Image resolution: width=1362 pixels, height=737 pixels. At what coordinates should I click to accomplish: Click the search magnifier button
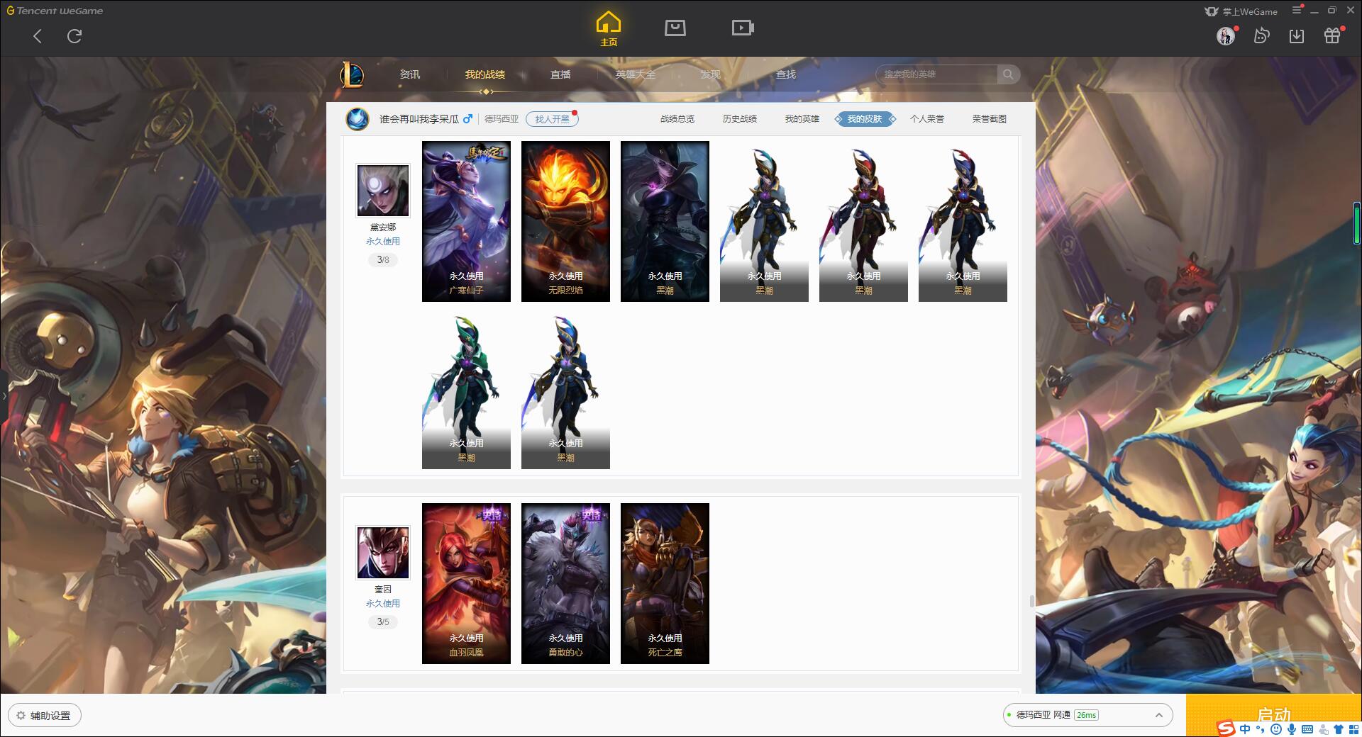pos(1008,74)
